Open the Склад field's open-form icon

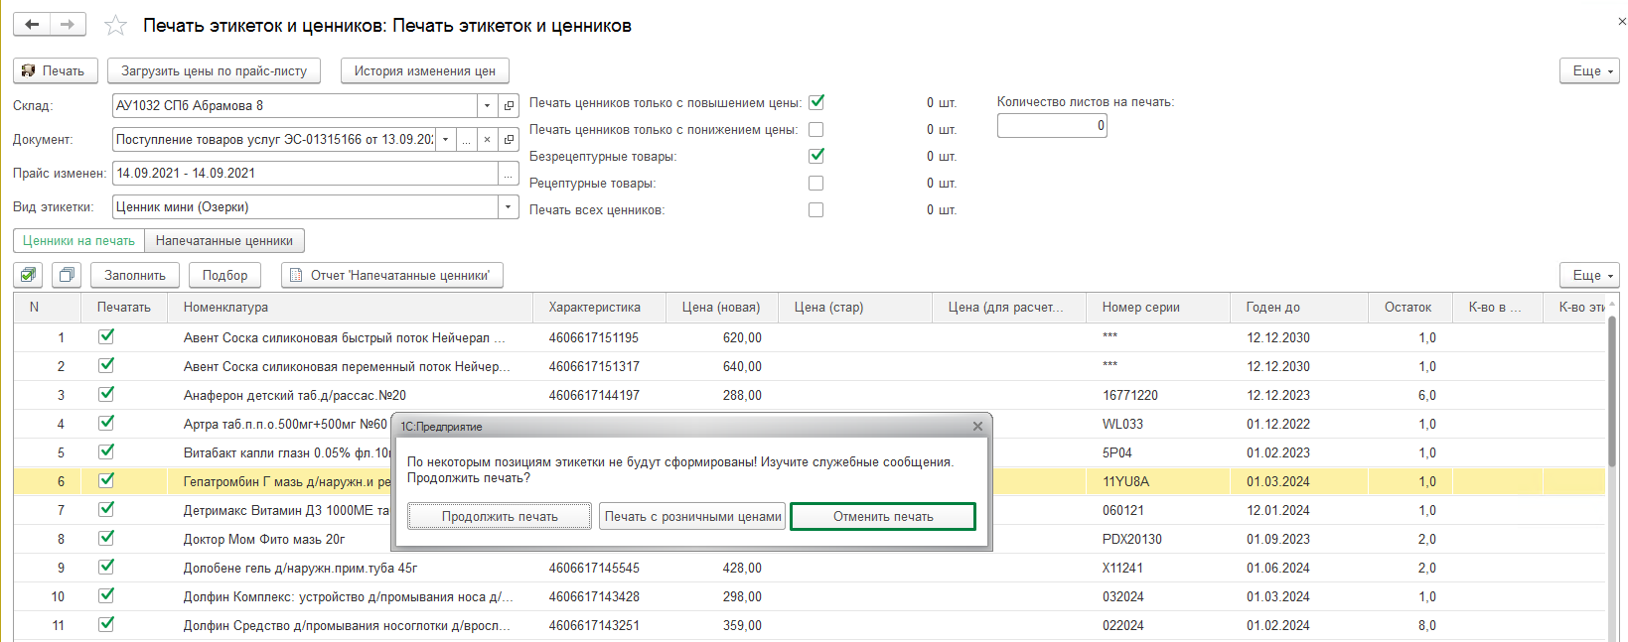(x=509, y=105)
